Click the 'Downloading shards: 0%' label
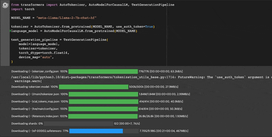The width and height of the screenshot is (272, 137). click(27, 123)
